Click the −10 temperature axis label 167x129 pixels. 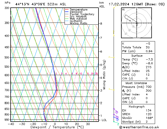pyautogui.click(x=44, y=124)
